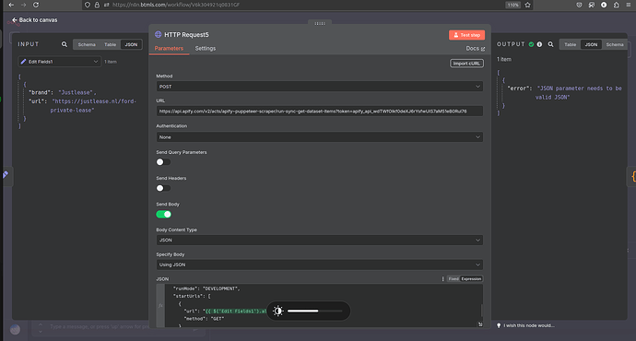636x341 pixels.
Task: Show INPUT as JSON view
Action: point(131,44)
